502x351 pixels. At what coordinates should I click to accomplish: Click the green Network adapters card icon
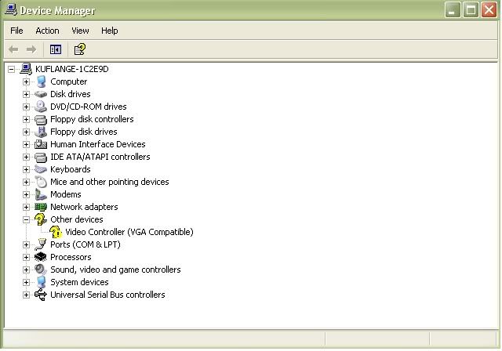tap(41, 207)
